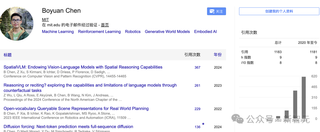Open the Diffusion forcing paper link

(68, 127)
